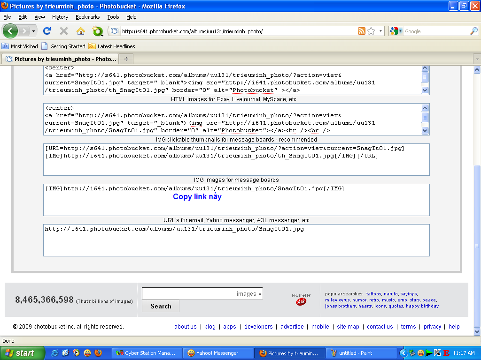Click the up arrow of first code box scrollbar
Viewport: 481px width, 360px height.
pyautogui.click(x=425, y=68)
